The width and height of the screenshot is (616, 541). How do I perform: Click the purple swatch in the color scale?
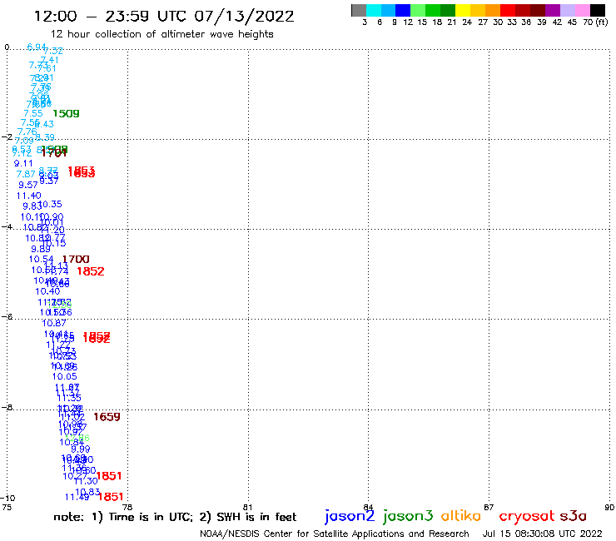coord(553,10)
